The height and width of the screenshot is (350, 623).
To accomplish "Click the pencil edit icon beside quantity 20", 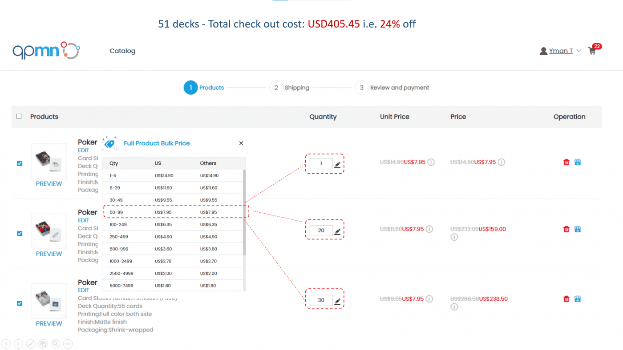I will point(337,231).
